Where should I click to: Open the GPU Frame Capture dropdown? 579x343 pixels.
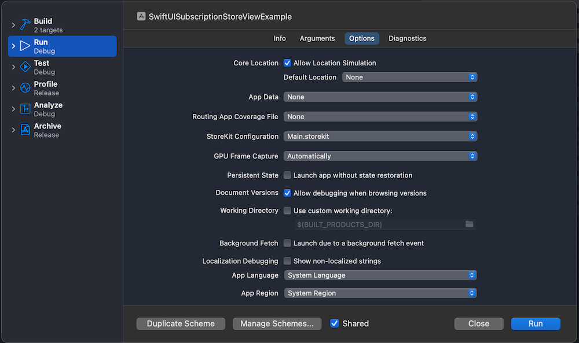pyautogui.click(x=380, y=156)
